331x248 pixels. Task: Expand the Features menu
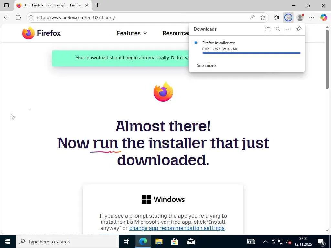pos(132,33)
